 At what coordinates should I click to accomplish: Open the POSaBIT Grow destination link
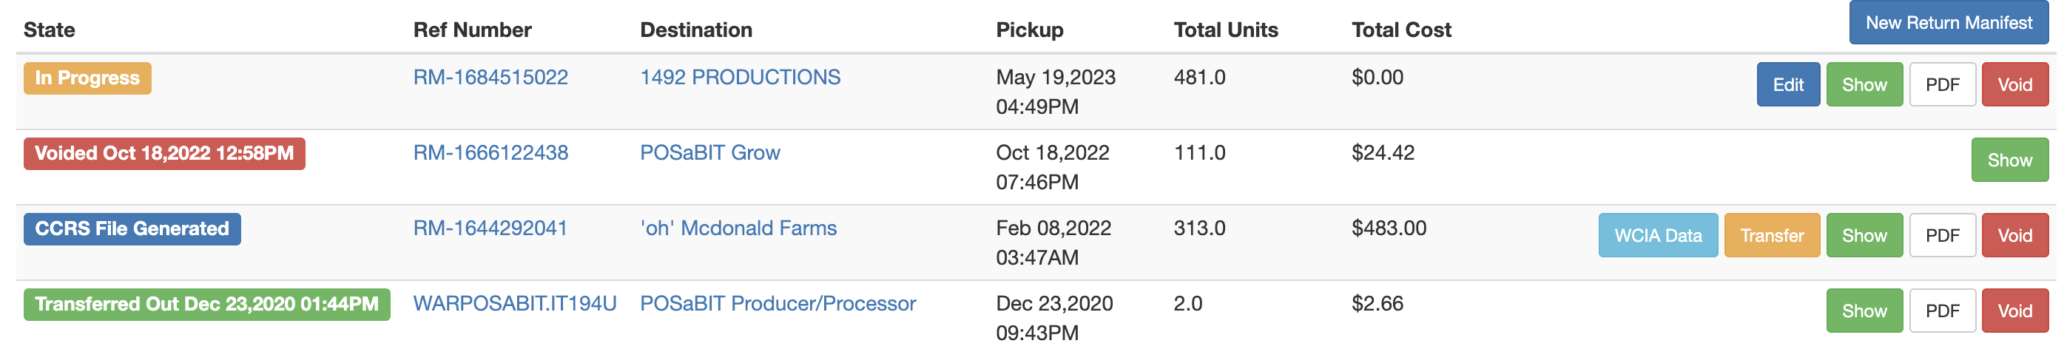tap(710, 153)
